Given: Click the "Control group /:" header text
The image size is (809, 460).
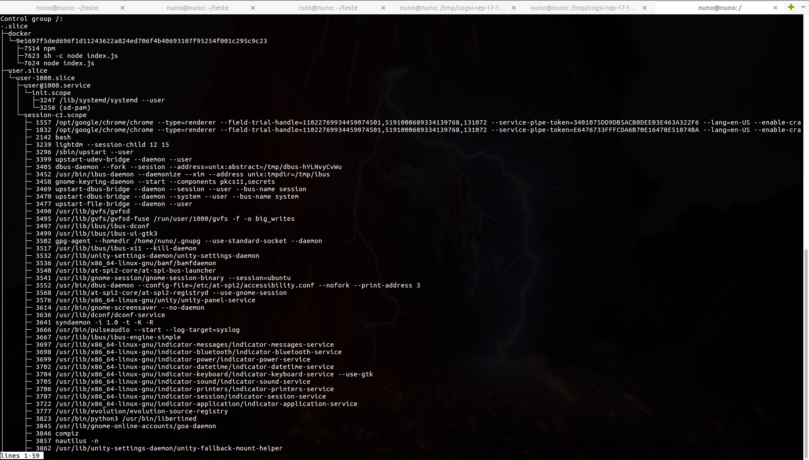Looking at the screenshot, I should [x=31, y=19].
